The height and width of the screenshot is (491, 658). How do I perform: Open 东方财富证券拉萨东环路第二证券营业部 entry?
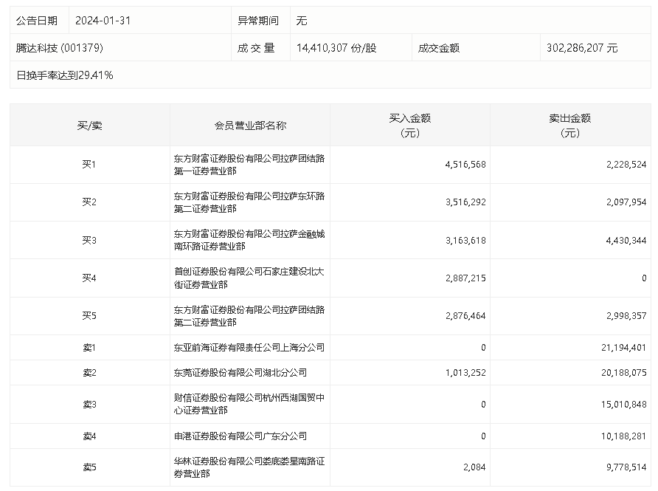coord(249,202)
